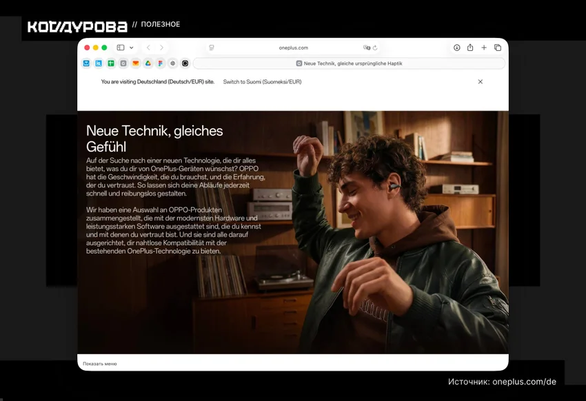The image size is (586, 401).
Task: Select the Neue Technik tab
Action: pyautogui.click(x=349, y=63)
